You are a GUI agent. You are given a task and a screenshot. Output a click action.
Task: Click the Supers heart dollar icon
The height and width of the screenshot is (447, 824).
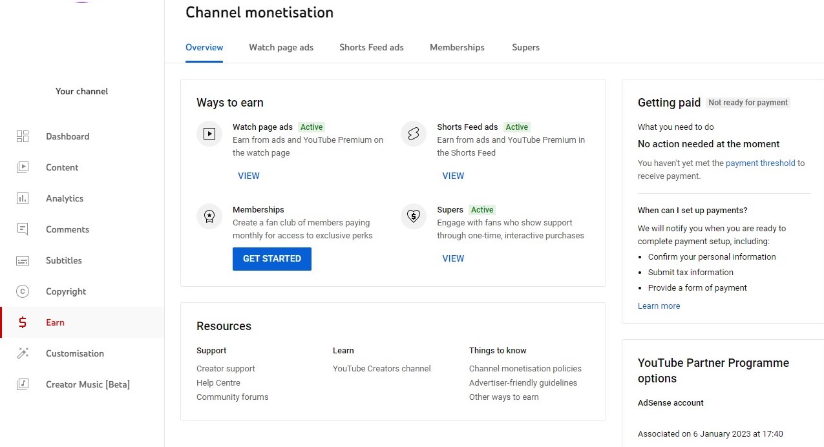coord(414,216)
